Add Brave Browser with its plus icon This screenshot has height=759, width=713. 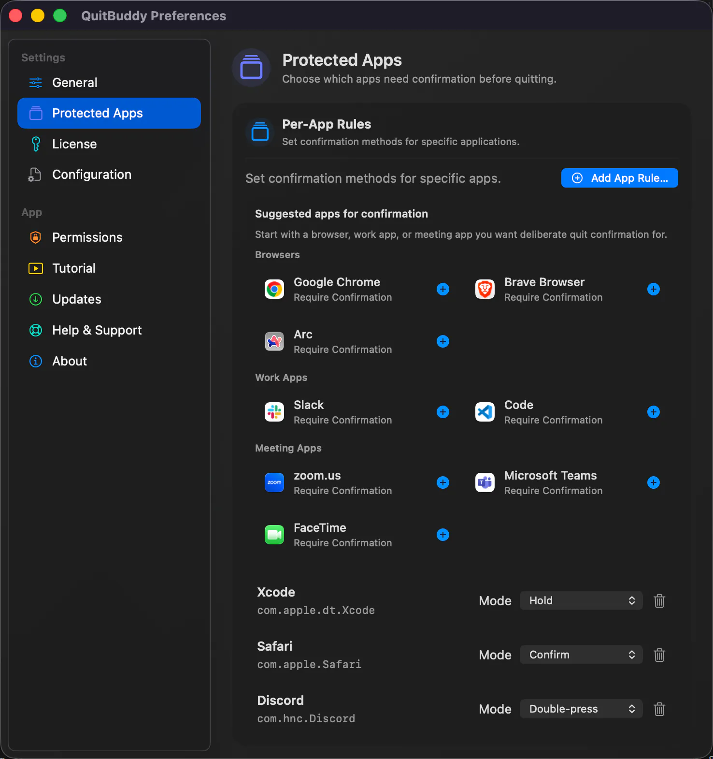(654, 289)
